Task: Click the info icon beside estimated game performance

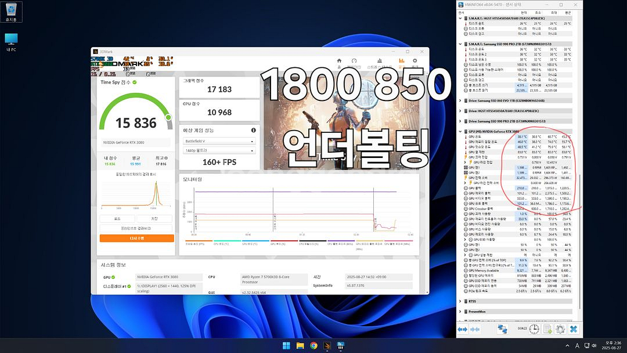Action: coord(254,130)
